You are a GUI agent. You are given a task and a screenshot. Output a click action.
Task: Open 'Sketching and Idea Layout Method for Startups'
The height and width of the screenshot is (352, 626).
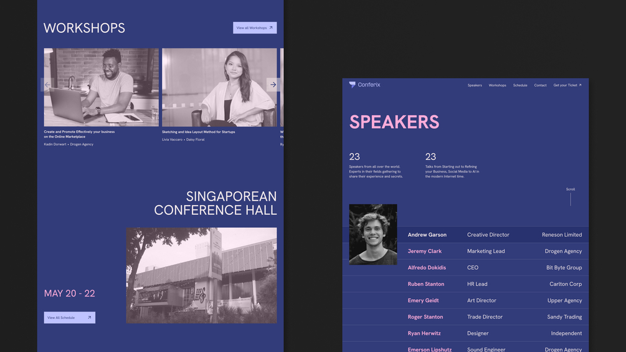click(x=199, y=131)
